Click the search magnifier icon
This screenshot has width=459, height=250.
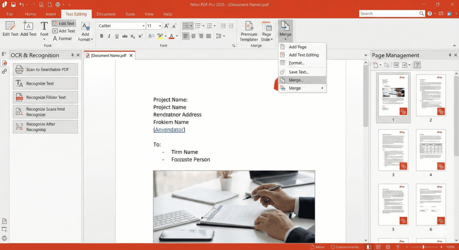(x=421, y=13)
